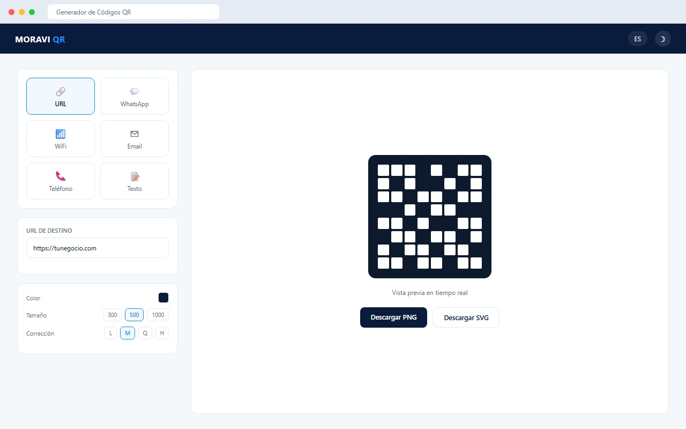686x429 pixels.
Task: Click the 'Tamaño' label
Action: pyautogui.click(x=36, y=315)
